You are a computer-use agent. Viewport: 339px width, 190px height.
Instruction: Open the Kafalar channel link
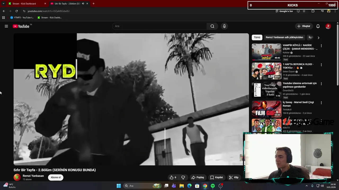[286, 53]
